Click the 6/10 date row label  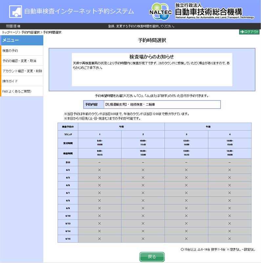point(68,216)
